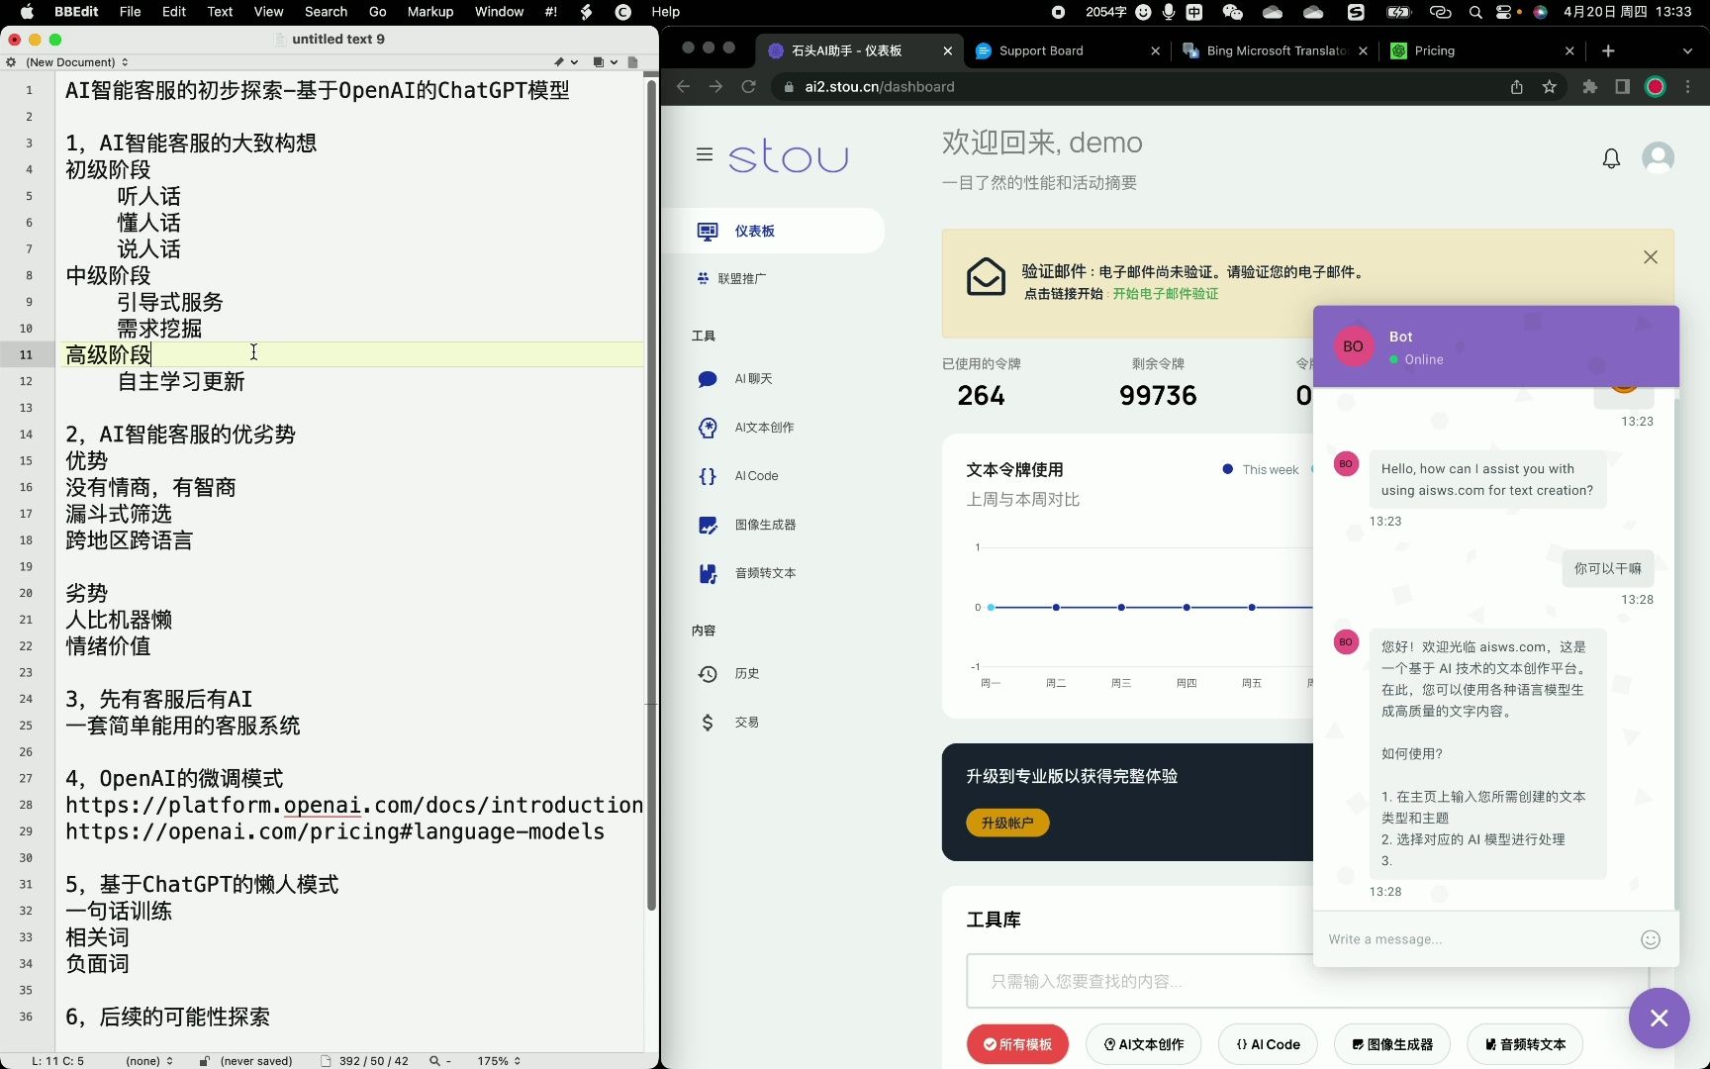Viewport: 1710px width, 1069px height.
Task: Open the emoji picker in chat
Action: pyautogui.click(x=1651, y=939)
